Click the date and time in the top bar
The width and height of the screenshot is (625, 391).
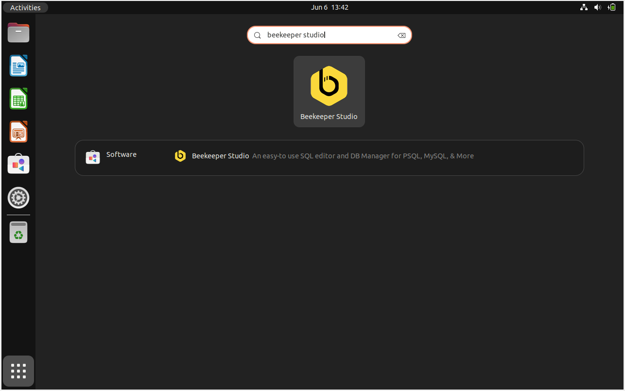pos(330,7)
